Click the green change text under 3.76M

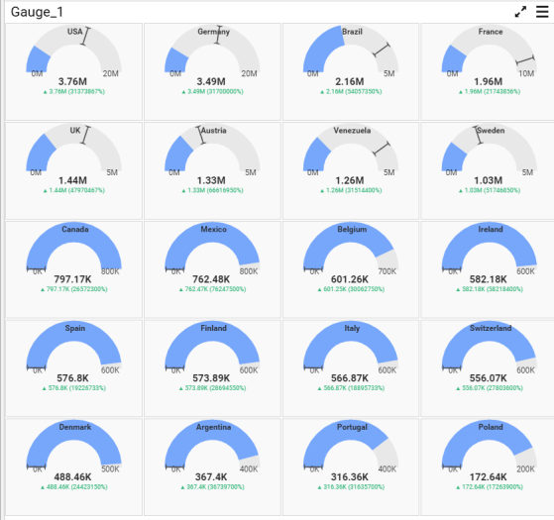point(74,92)
